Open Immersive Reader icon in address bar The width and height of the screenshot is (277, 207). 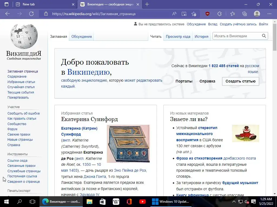coord(184,14)
